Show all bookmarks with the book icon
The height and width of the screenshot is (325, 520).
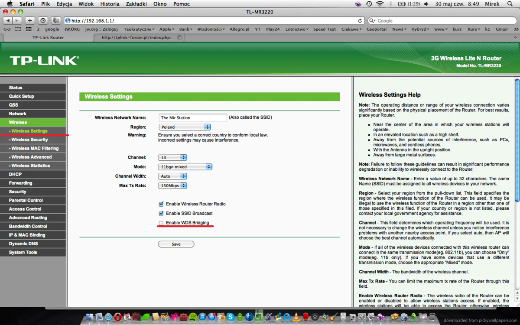point(18,29)
